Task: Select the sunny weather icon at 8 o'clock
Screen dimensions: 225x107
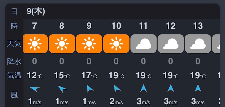Action: [62, 44]
